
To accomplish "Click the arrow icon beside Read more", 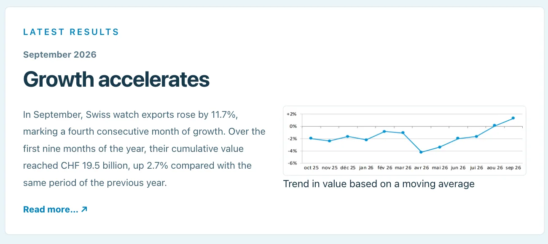I will point(84,209).
